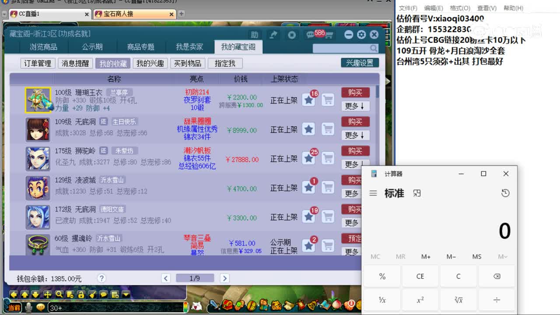Click the shopping cart icon in the titlebar
The height and width of the screenshot is (315, 560).
pos(330,35)
